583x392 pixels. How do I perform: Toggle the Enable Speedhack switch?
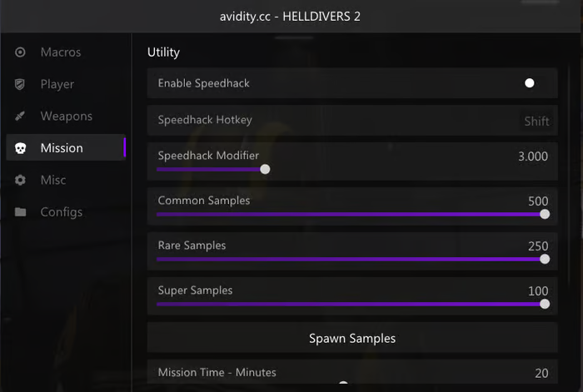coord(529,83)
